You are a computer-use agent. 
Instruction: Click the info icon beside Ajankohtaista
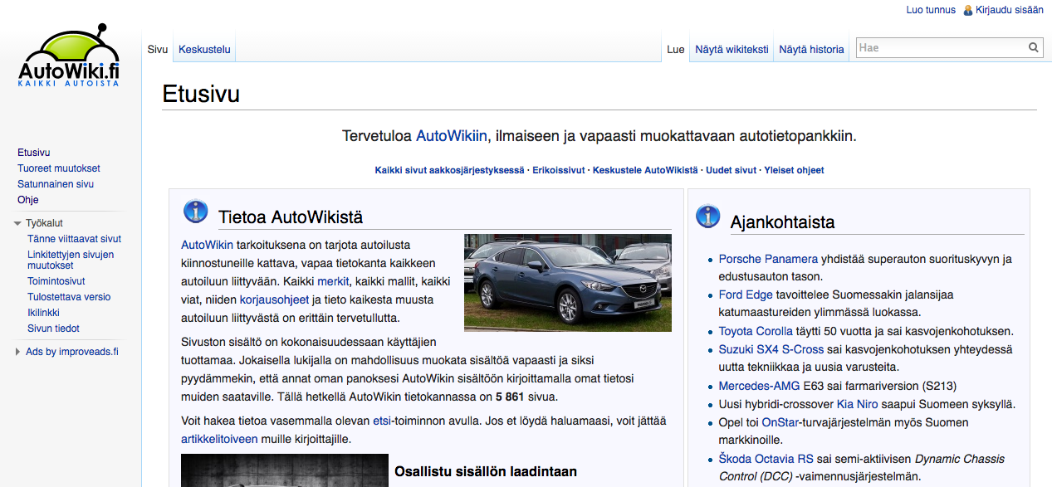(x=707, y=216)
